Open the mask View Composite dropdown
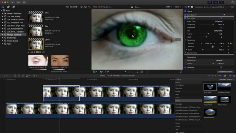Image resolution: width=236 pixels, height=133 pixels. 219,31
